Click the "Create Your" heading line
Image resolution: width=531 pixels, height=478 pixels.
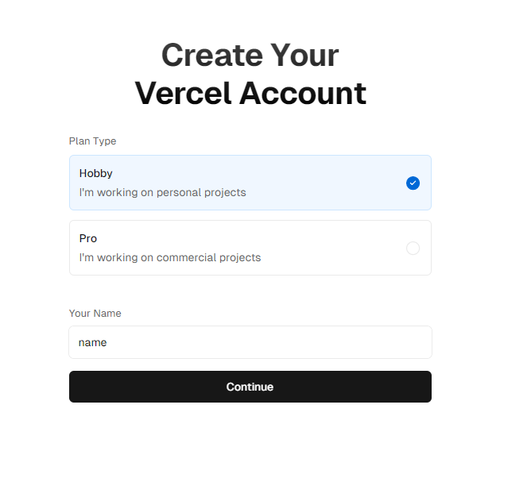coord(250,55)
